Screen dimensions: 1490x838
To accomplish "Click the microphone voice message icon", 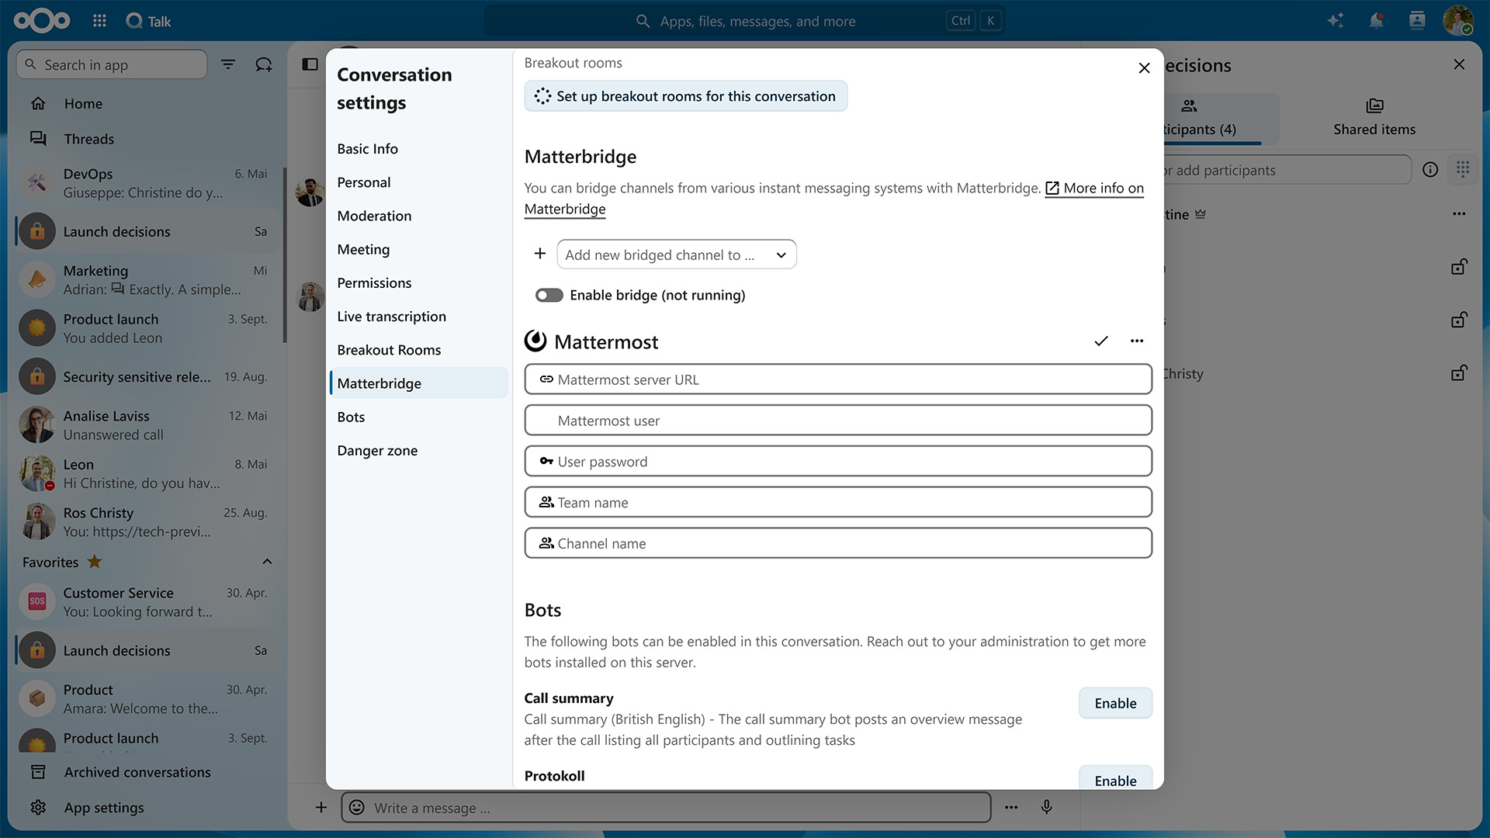I will click(x=1047, y=808).
